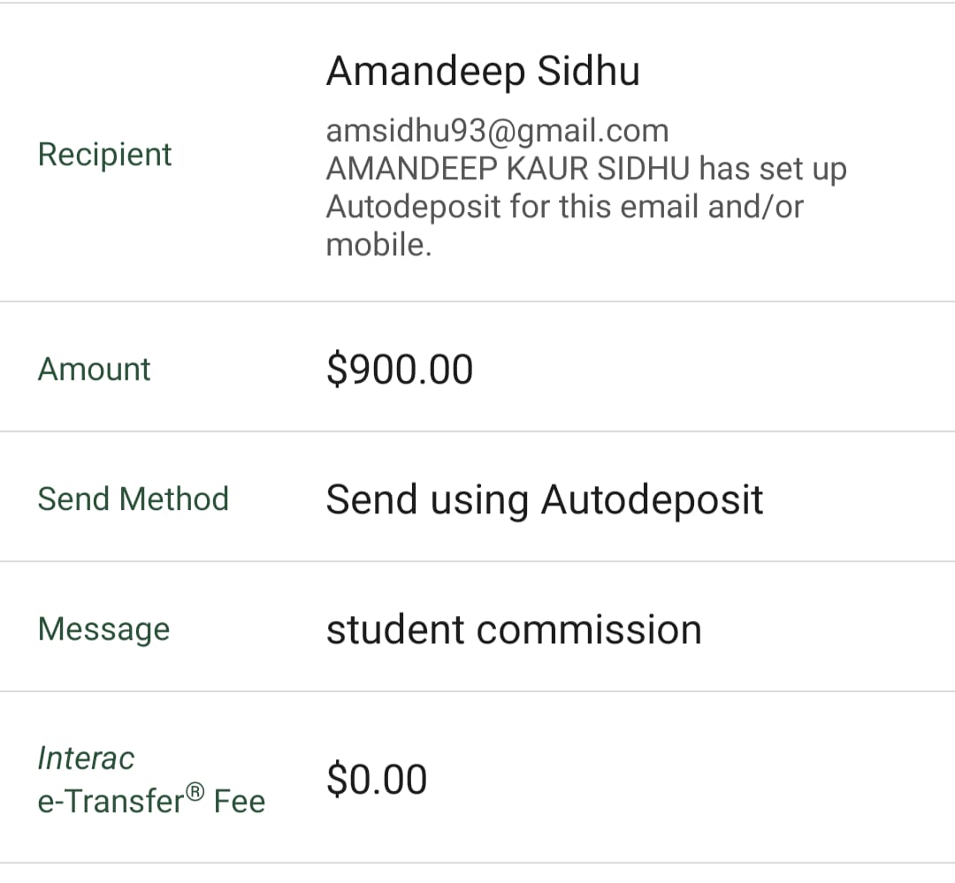Screen dimensions: 955x883
Task: Select the Send using Autodeposit value
Action: click(x=544, y=499)
